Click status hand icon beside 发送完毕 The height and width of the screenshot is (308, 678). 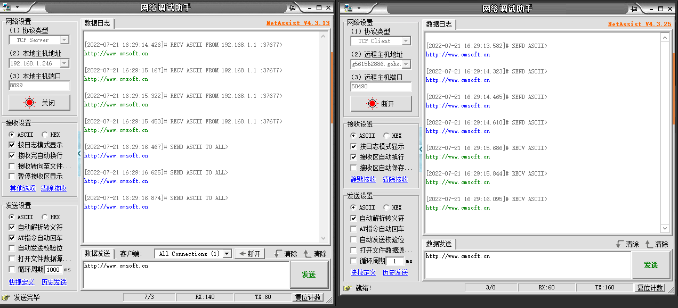point(6,297)
